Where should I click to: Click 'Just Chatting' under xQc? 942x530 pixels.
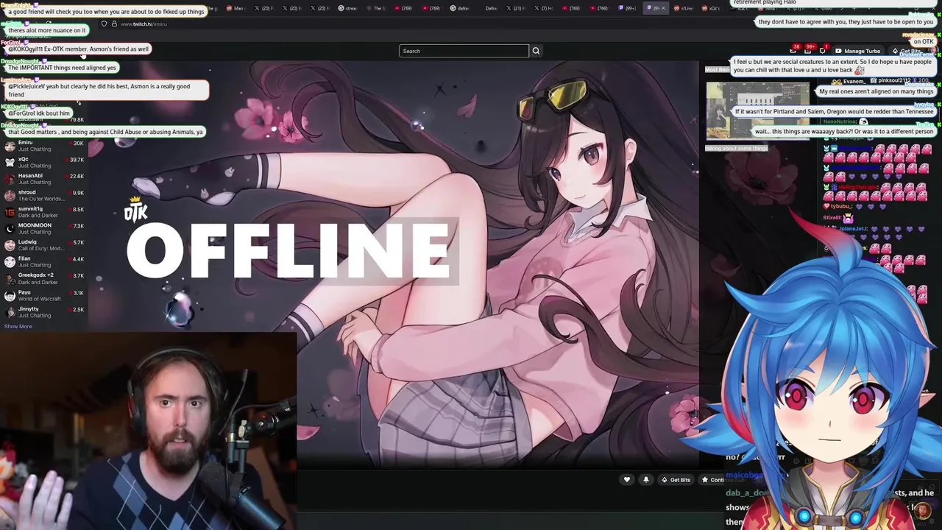[x=35, y=166]
